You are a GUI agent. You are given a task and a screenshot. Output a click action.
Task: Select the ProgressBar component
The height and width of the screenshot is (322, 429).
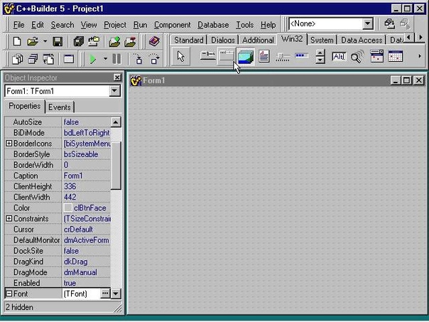coord(301,55)
